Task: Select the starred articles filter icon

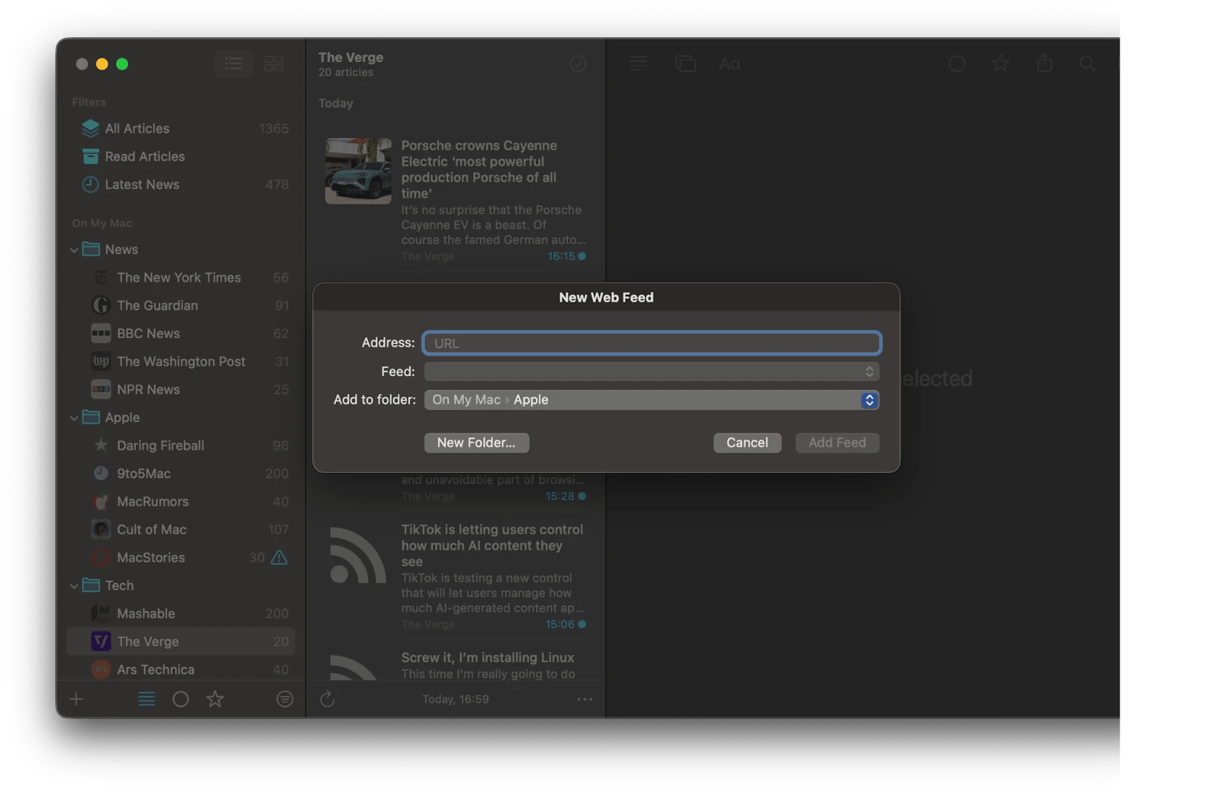Action: [x=215, y=699]
